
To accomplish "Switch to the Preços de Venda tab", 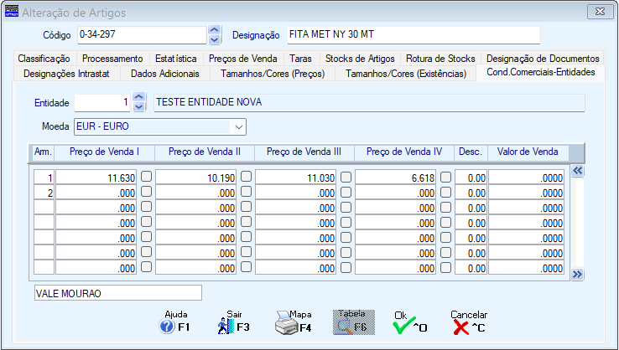I will (x=242, y=59).
